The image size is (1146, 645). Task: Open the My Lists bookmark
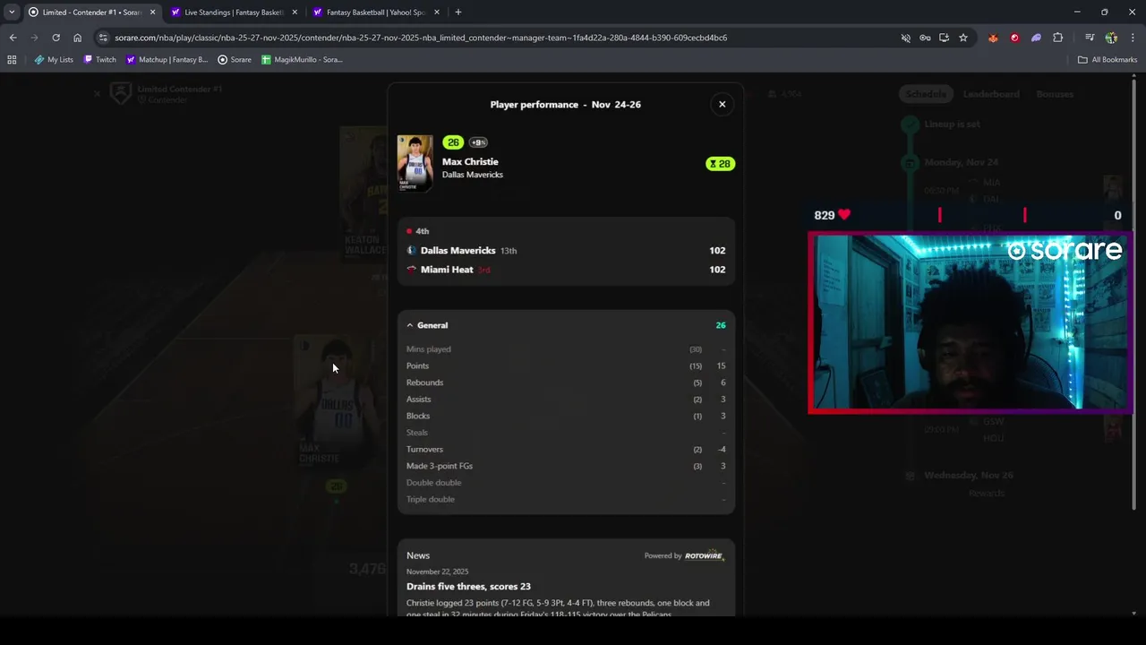click(x=54, y=60)
